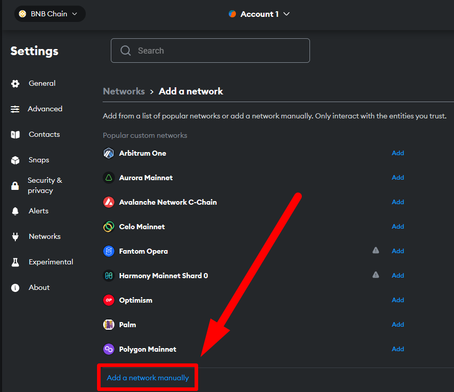
Task: Click Add a network manually link
Action: point(148,378)
